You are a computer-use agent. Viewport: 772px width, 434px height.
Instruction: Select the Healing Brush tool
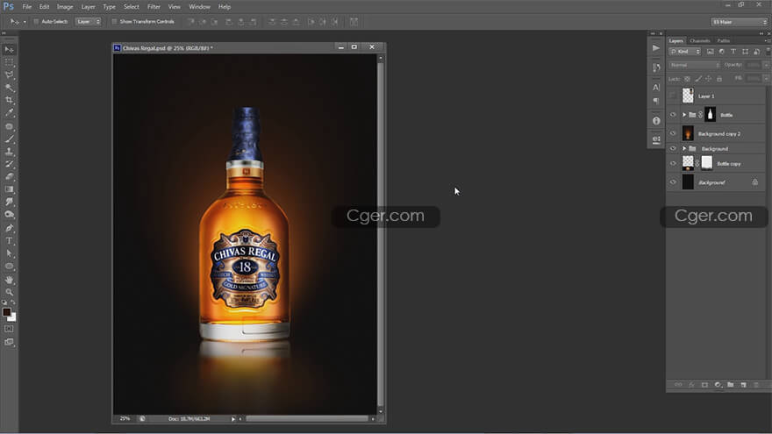pos(9,126)
